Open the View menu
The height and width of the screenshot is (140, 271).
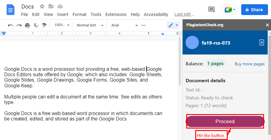click(48, 14)
